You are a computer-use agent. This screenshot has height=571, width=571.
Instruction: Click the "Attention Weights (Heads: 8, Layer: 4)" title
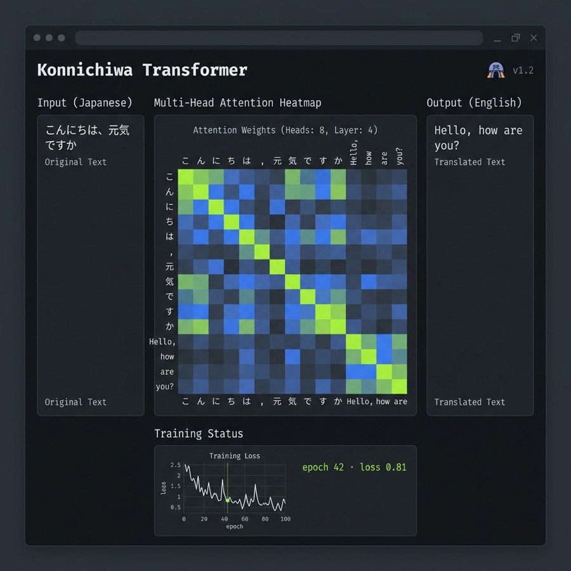285,130
